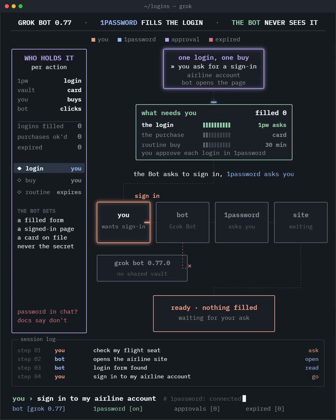Click the orange "you" legend swatch
The width and height of the screenshot is (336, 420).
coord(93,40)
